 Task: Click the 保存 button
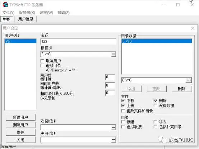[x=20, y=132]
